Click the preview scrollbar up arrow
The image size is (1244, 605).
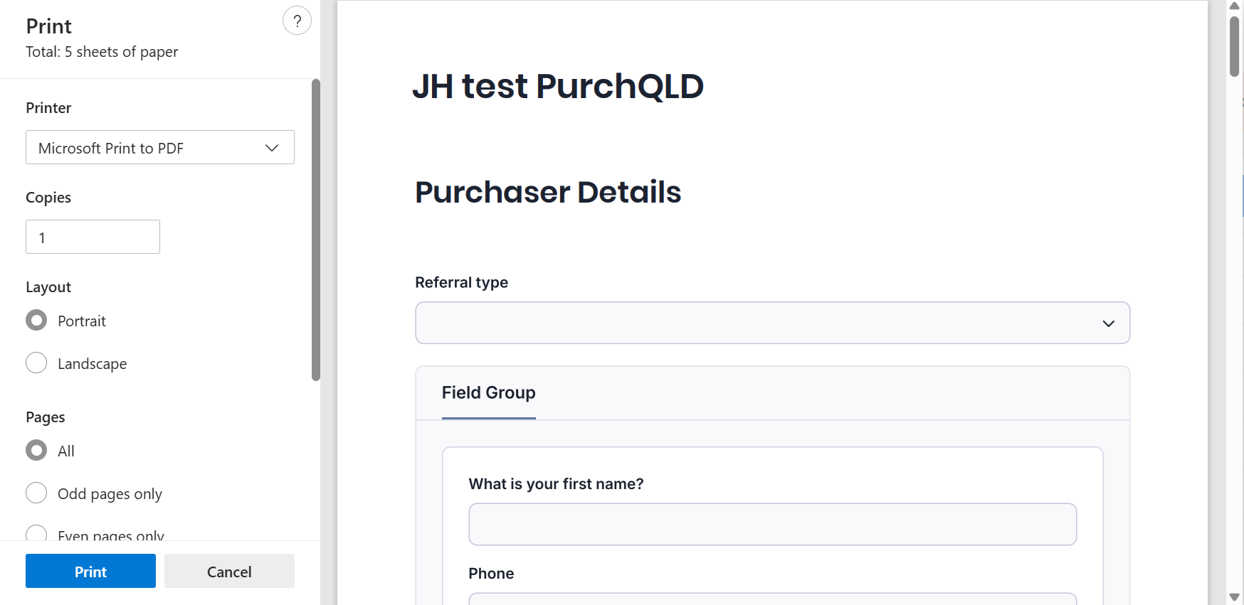click(1235, 6)
